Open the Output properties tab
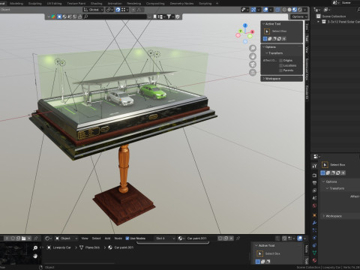 314,183
